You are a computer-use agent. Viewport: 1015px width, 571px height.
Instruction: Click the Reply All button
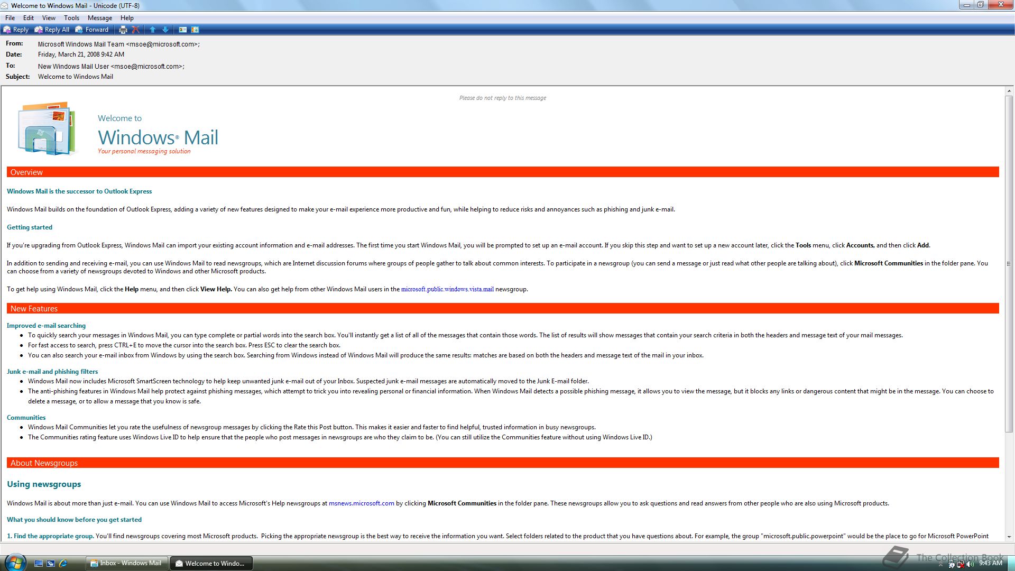(52, 30)
